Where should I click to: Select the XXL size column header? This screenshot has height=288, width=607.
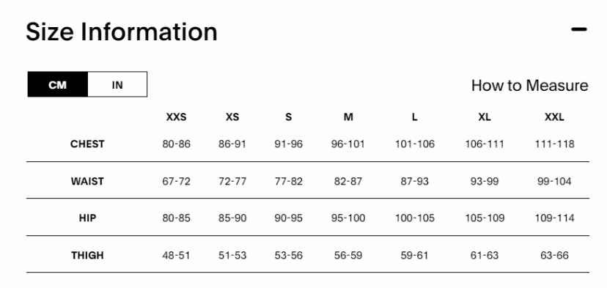point(554,117)
